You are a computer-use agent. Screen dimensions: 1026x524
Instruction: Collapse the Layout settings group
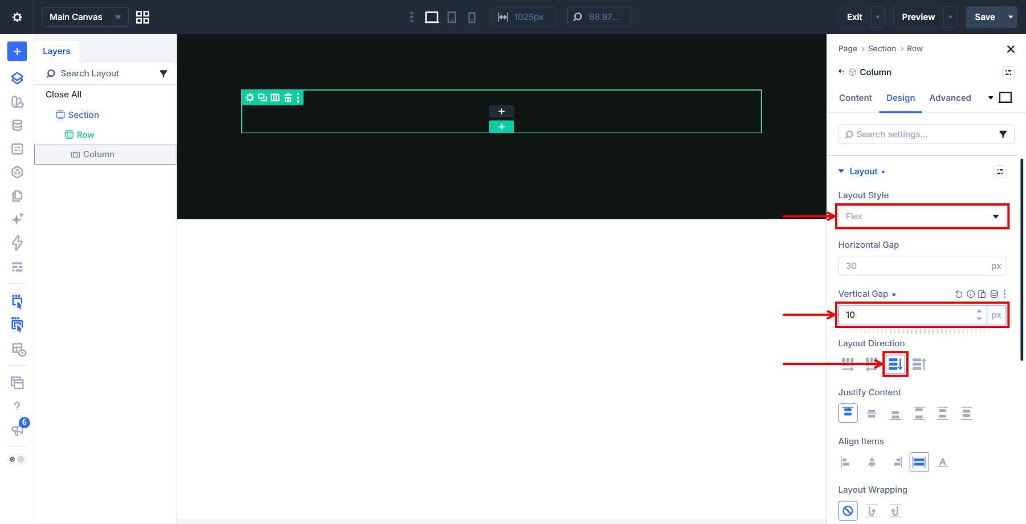tap(841, 171)
